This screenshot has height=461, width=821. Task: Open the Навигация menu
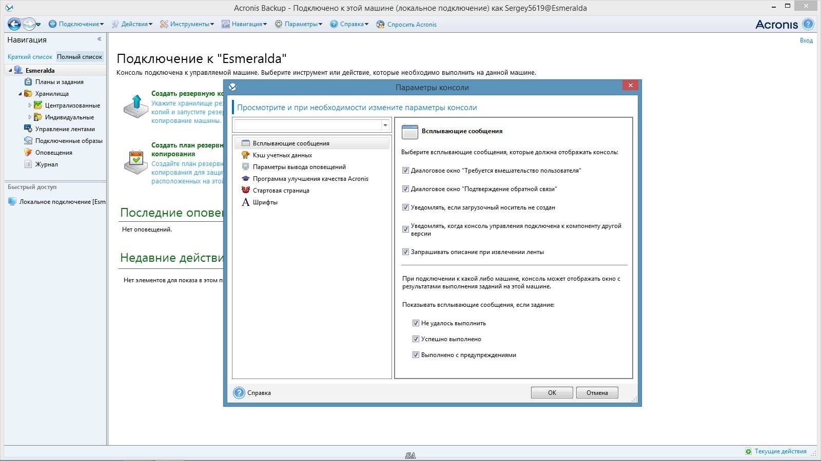click(x=244, y=24)
